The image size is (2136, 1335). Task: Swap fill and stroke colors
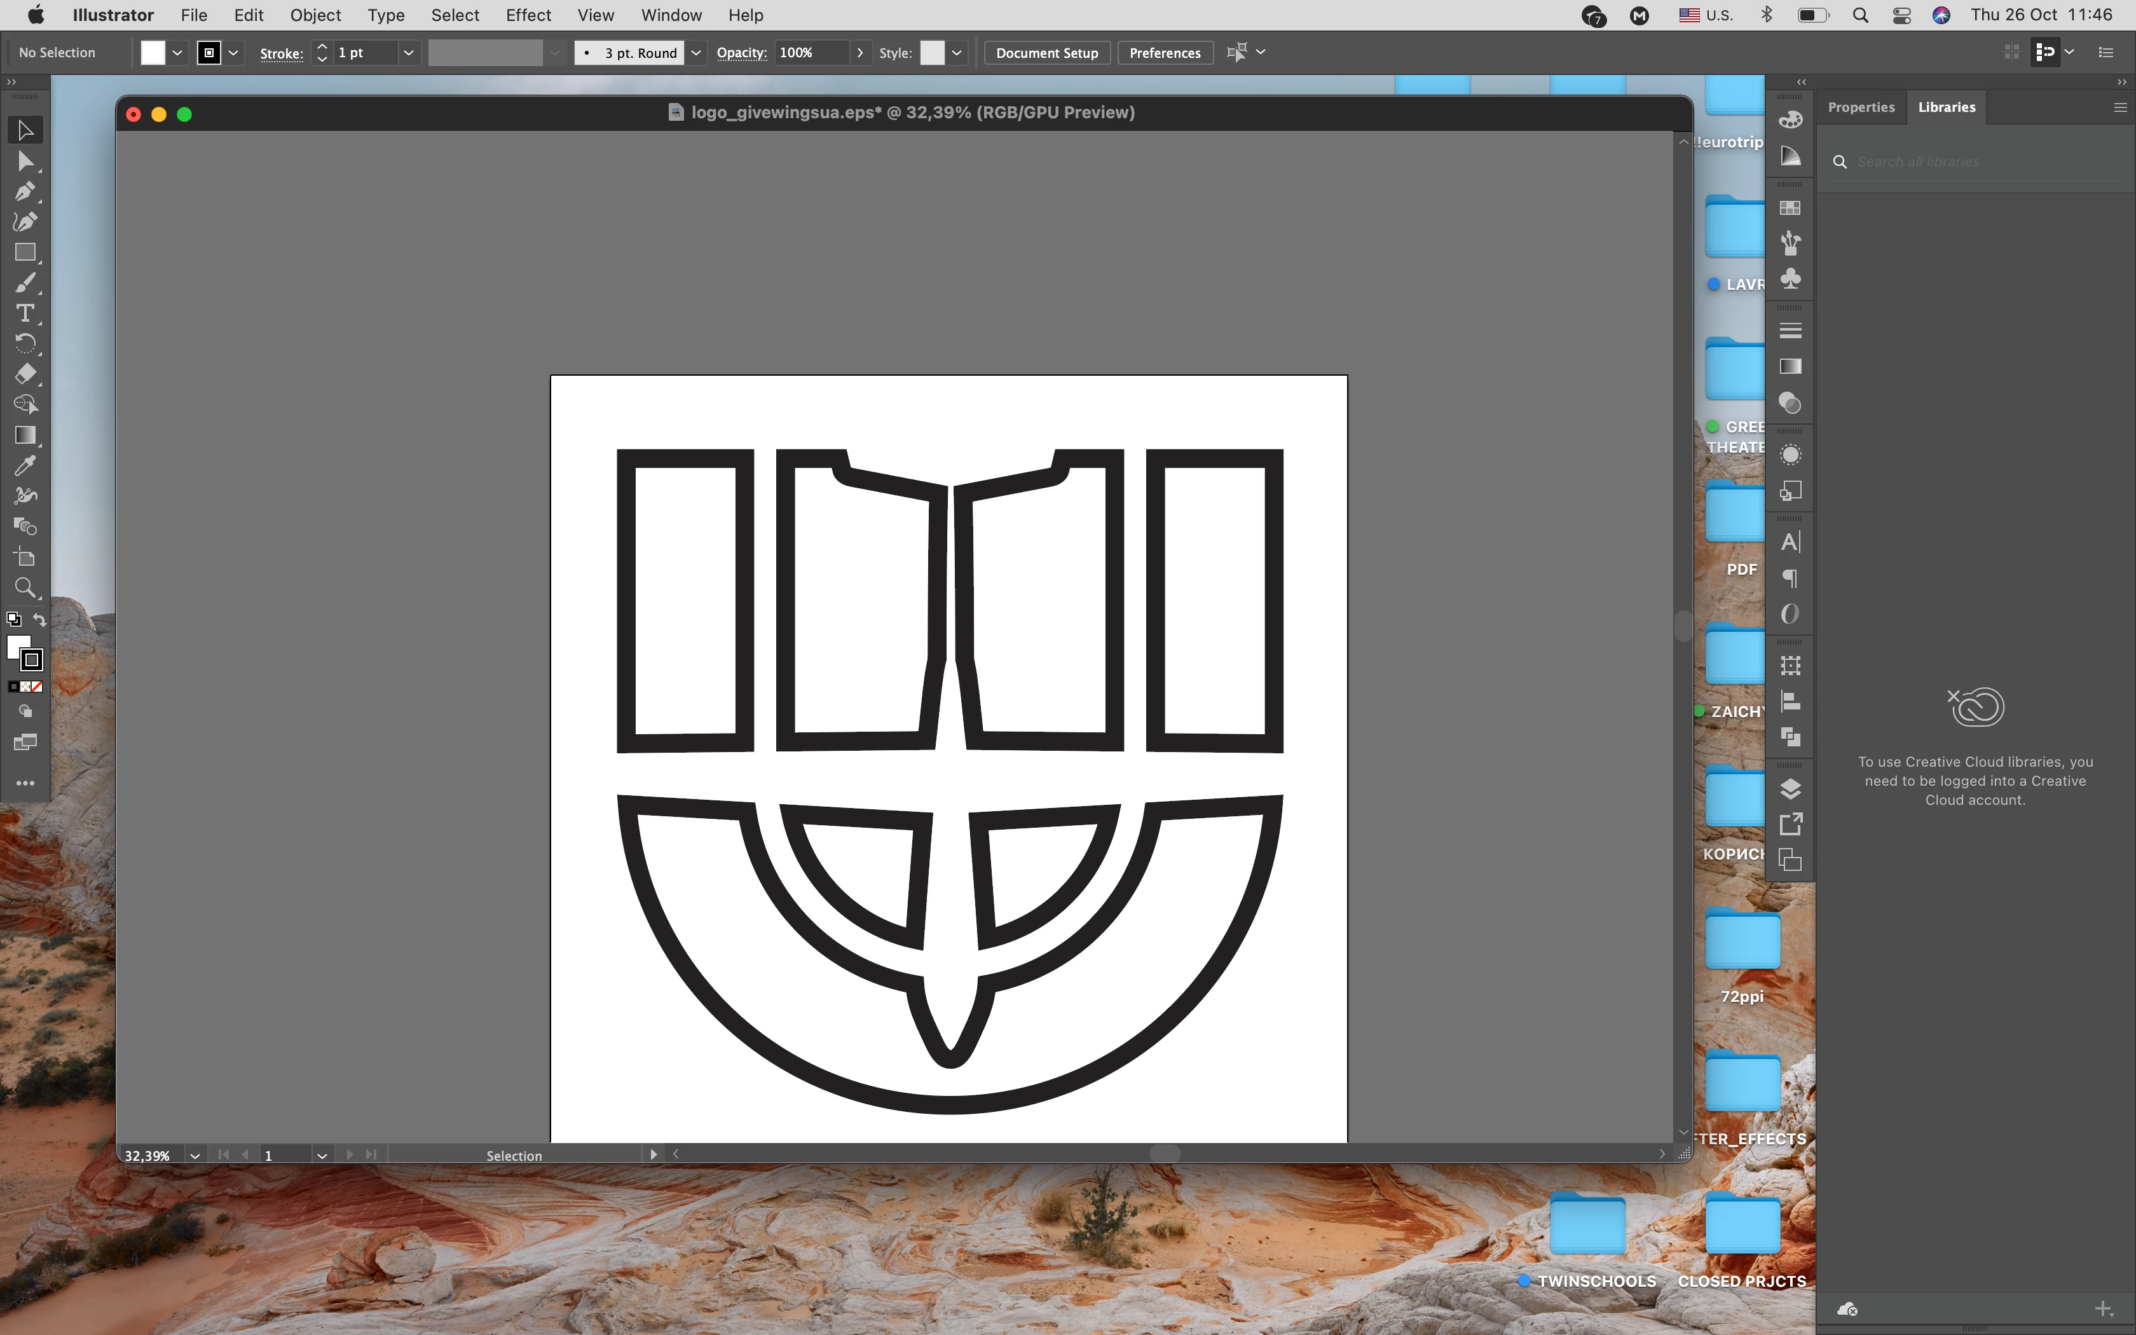pyautogui.click(x=39, y=620)
